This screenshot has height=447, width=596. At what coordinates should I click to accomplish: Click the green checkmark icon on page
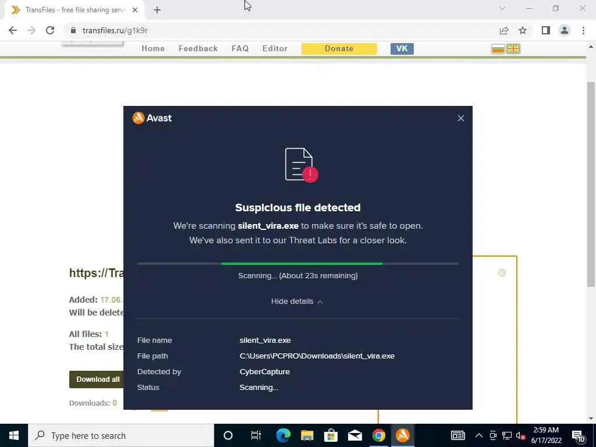tap(502, 273)
